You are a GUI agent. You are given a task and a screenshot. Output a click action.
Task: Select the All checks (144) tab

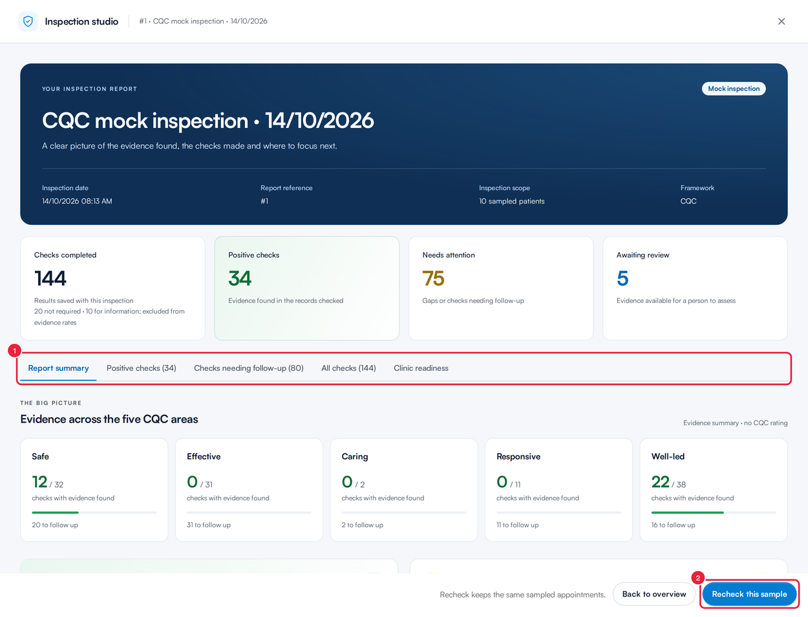click(x=348, y=368)
